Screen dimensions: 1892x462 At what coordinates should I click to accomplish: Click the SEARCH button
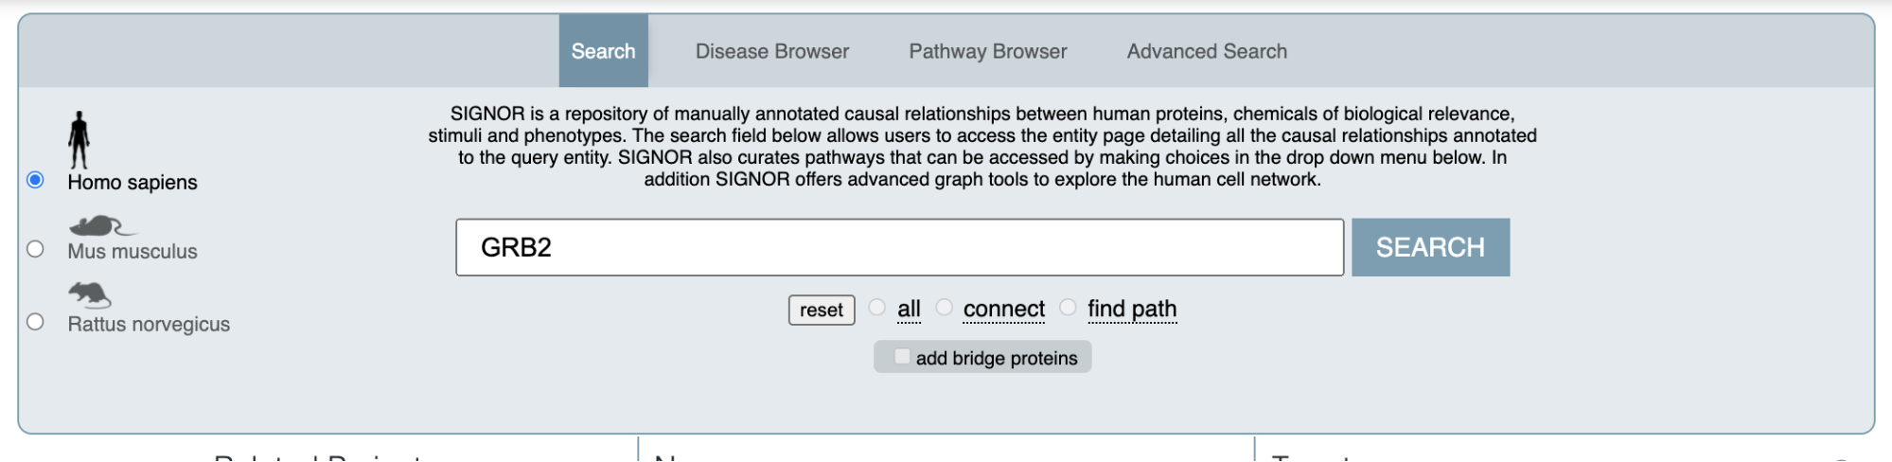coord(1430,247)
